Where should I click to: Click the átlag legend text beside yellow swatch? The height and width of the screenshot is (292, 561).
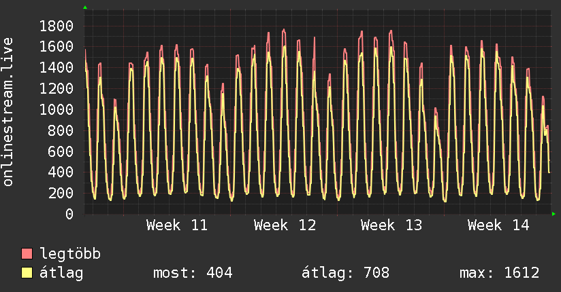(x=61, y=273)
